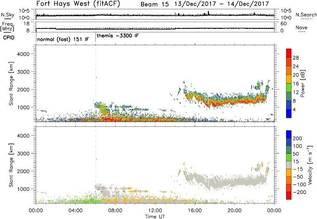317x219 pixels.
Task: Click the '20:00' time axis label
Action: click(x=235, y=211)
